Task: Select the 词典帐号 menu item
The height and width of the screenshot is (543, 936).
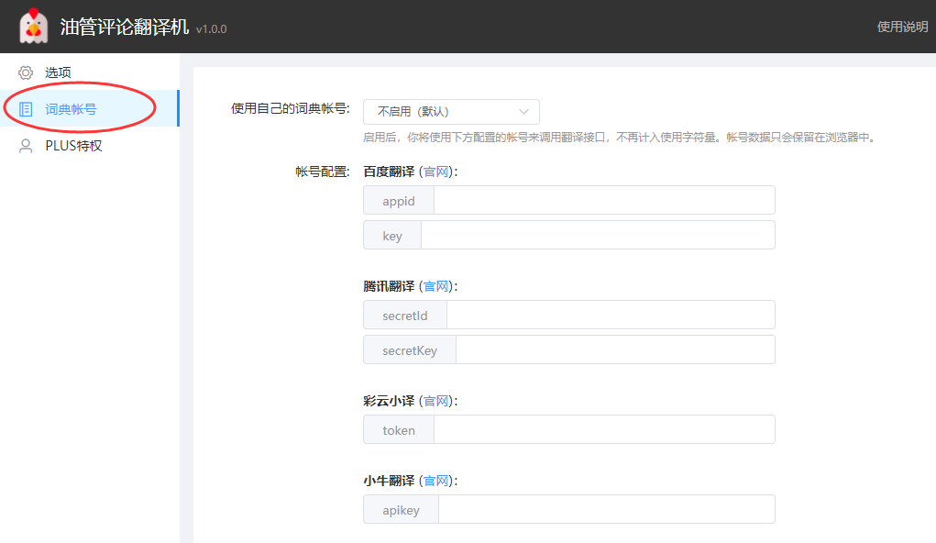Action: (90, 109)
